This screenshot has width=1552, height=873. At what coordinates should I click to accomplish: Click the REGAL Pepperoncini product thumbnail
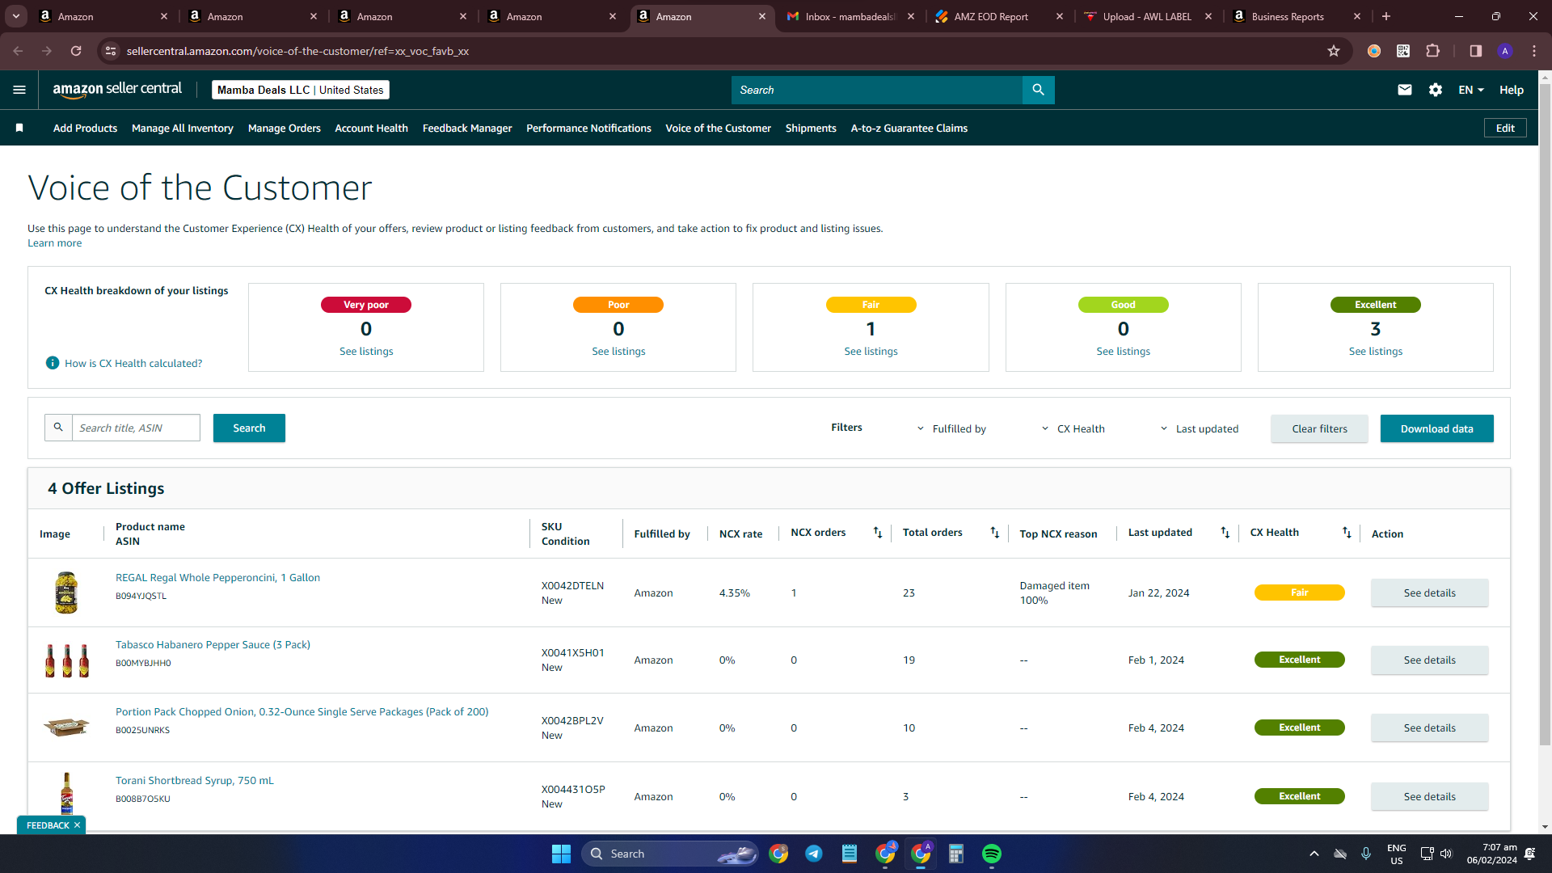[x=66, y=593]
